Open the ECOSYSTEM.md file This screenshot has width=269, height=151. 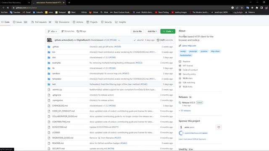[x=59, y=127]
